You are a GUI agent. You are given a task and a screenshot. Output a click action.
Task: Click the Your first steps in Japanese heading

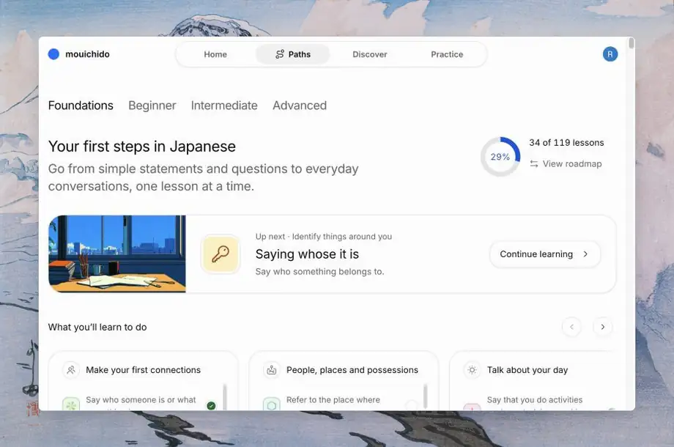point(142,147)
